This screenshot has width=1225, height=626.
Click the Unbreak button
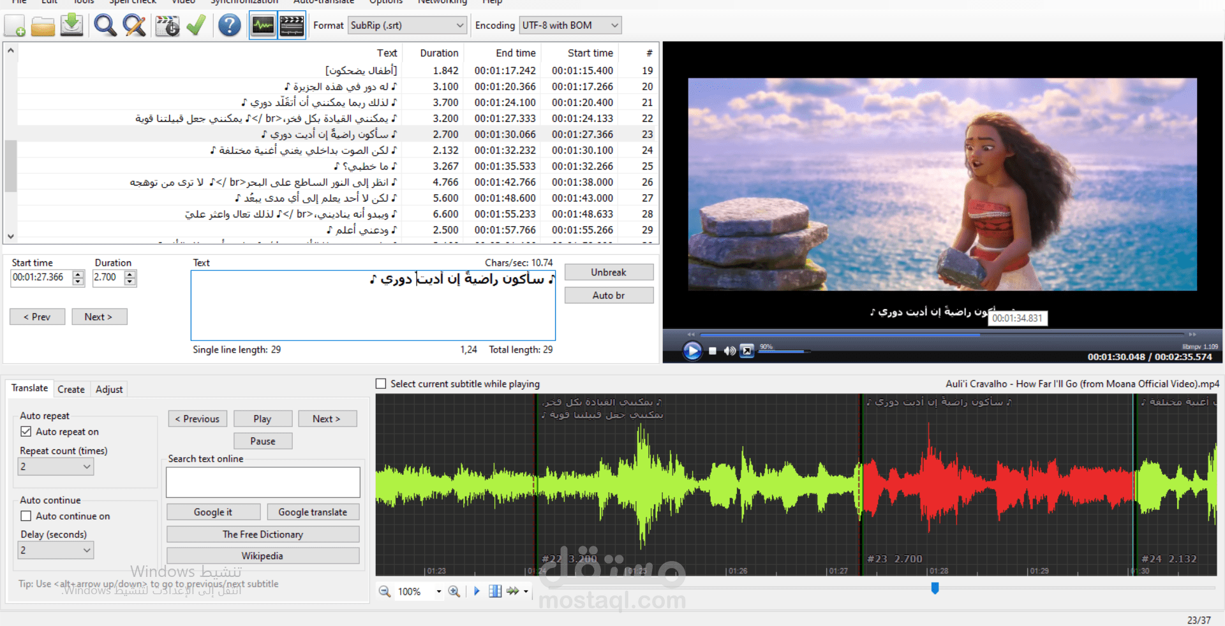tap(609, 272)
